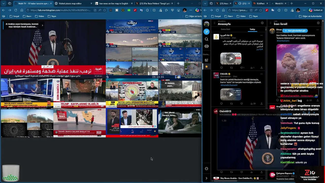
Task: Open İran-İsrail column settings gear
Action: pyautogui.click(x=318, y=23)
